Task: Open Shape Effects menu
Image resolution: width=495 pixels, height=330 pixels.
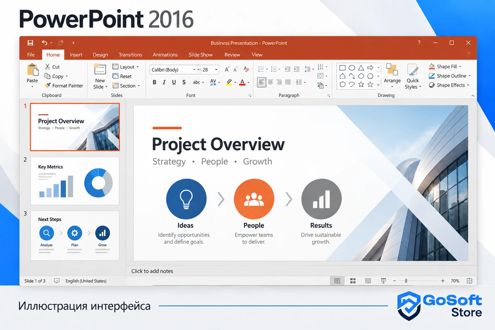Action: [x=449, y=85]
